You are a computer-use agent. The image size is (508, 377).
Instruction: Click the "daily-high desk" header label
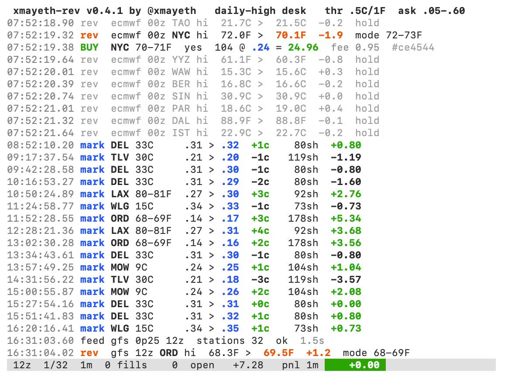pos(260,10)
